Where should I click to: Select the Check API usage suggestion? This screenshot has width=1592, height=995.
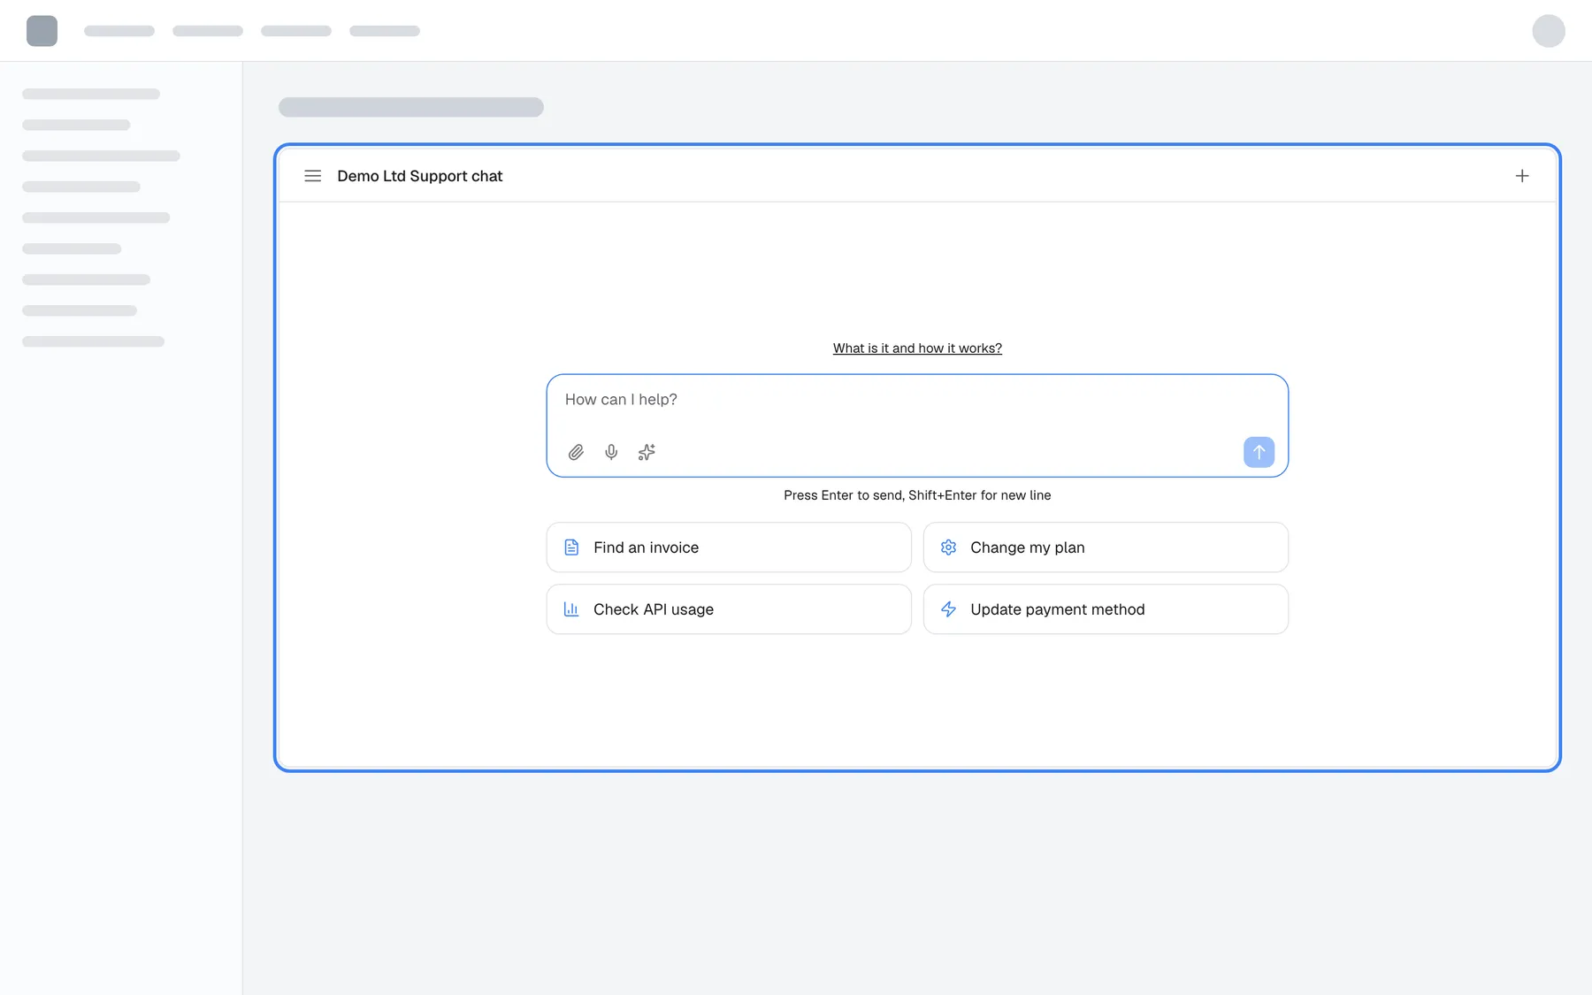click(729, 609)
